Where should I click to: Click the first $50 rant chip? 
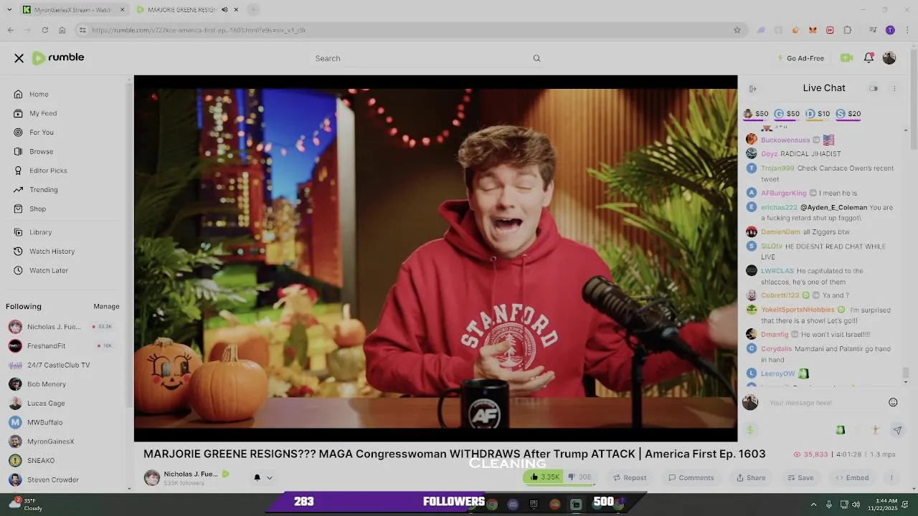click(x=755, y=113)
